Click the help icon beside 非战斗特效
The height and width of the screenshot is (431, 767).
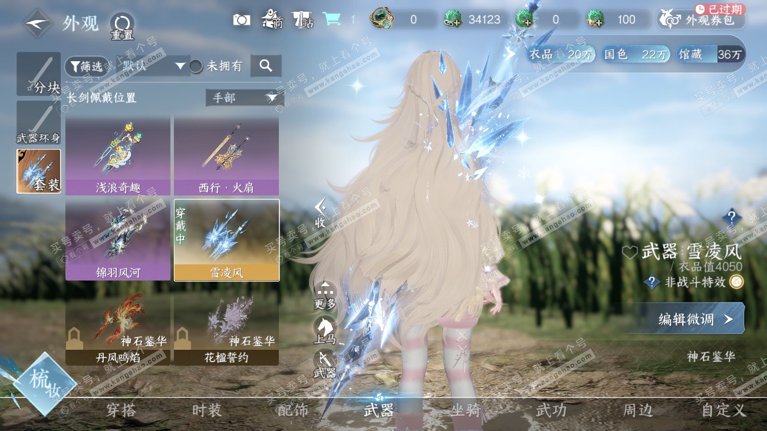(x=651, y=282)
